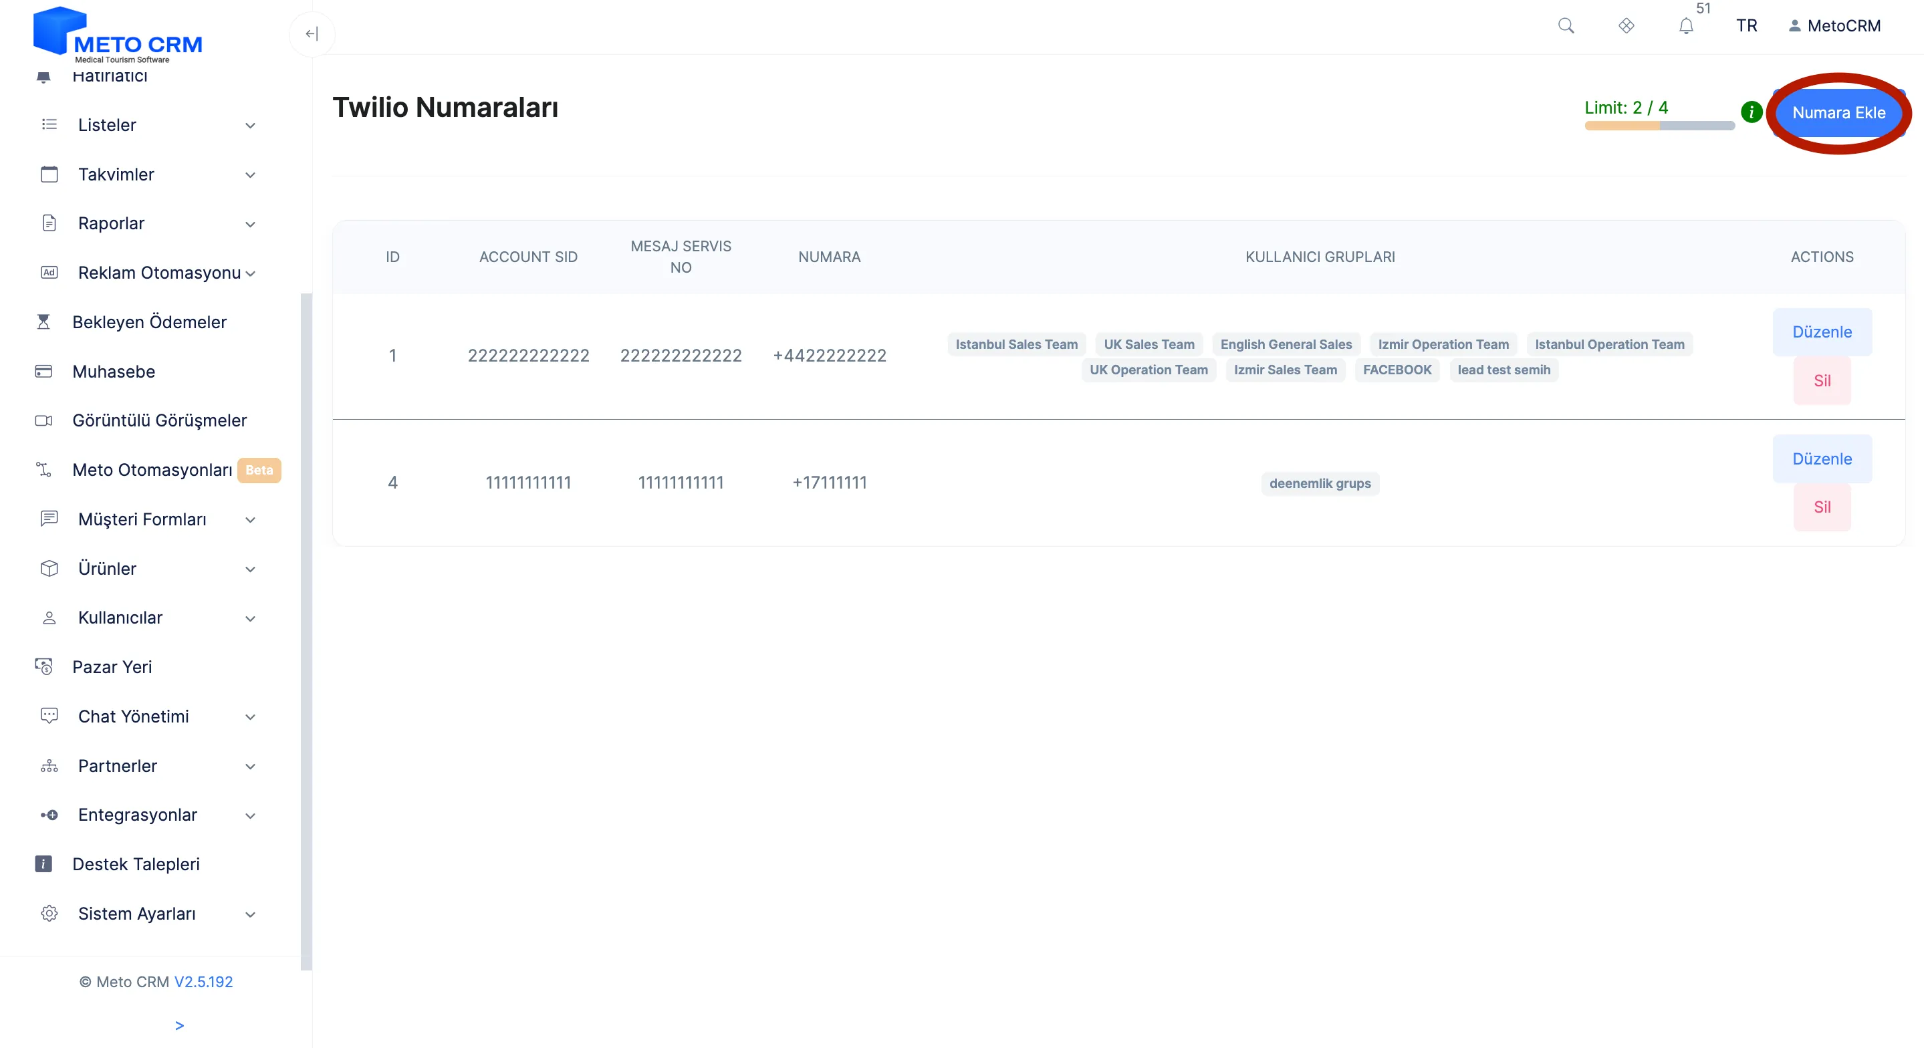Click the Kullanıcılar person icon
Screen dimensions: 1924x1048
pyautogui.click(x=49, y=618)
